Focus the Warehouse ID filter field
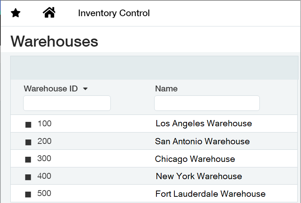The height and width of the screenshot is (203, 301). (x=67, y=103)
